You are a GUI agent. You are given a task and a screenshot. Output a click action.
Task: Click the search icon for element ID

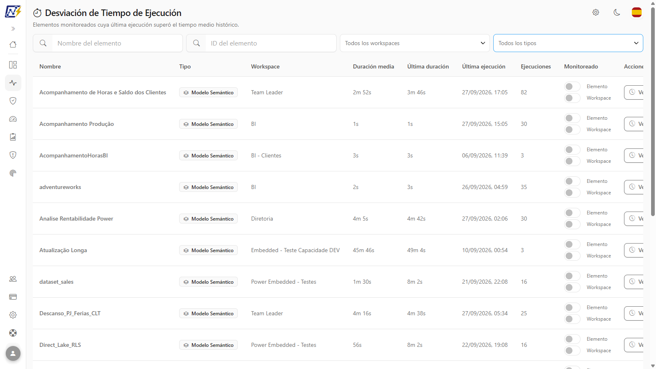[196, 43]
